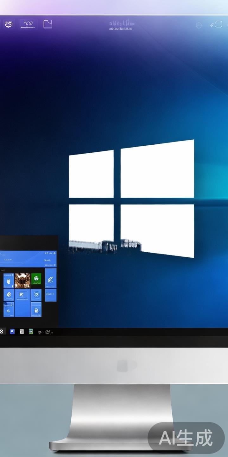Click the infinity-shaped button in the top bar
The height and width of the screenshot is (457, 228).
pyautogui.click(x=28, y=24)
